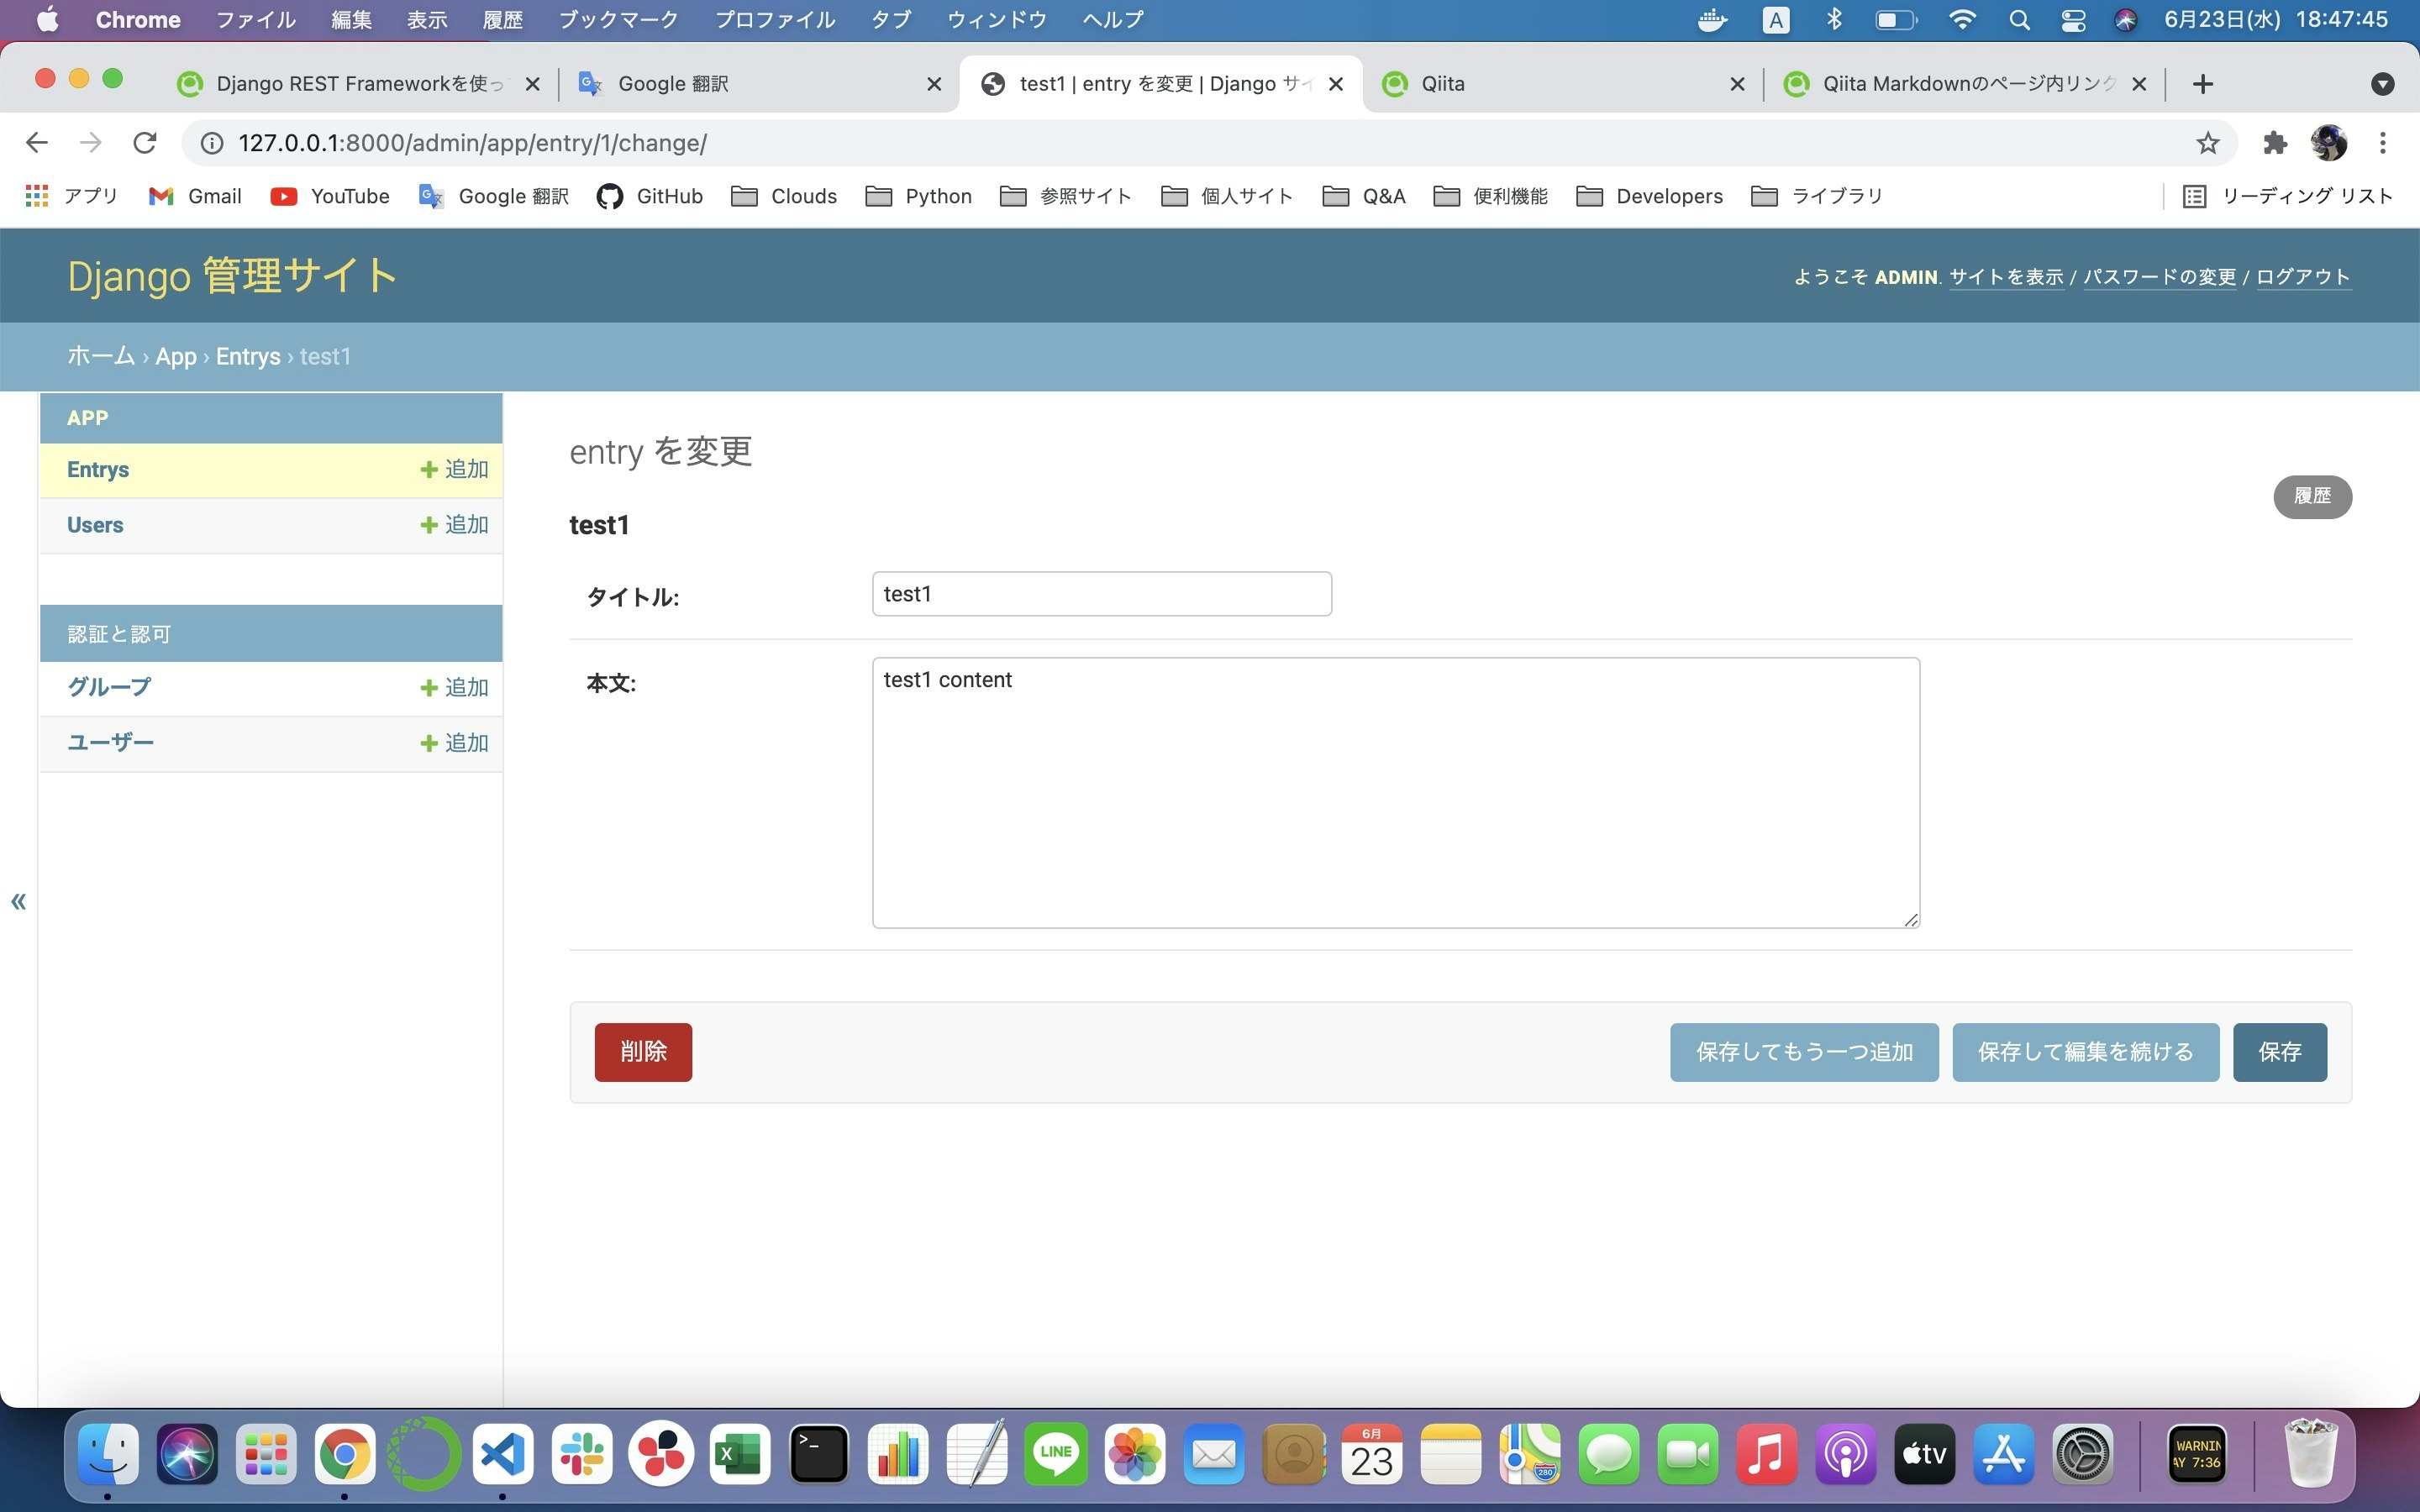Image resolution: width=2420 pixels, height=1512 pixels.
Task: Open Visual Studio Code from the dock
Action: [502, 1454]
